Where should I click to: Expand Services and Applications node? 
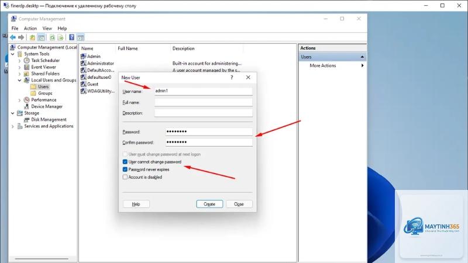click(x=13, y=126)
